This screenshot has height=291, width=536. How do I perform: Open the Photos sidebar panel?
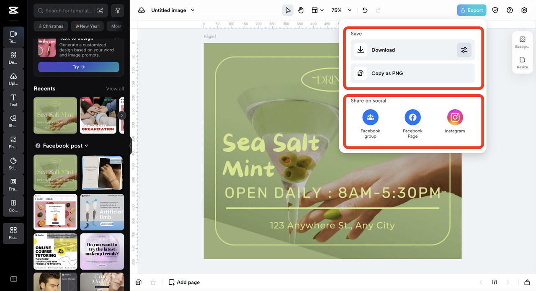click(13, 142)
